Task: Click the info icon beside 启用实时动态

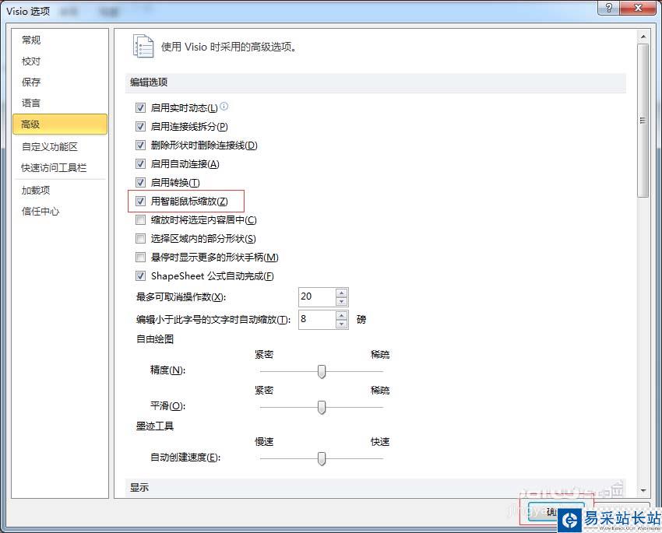Action: 224,107
